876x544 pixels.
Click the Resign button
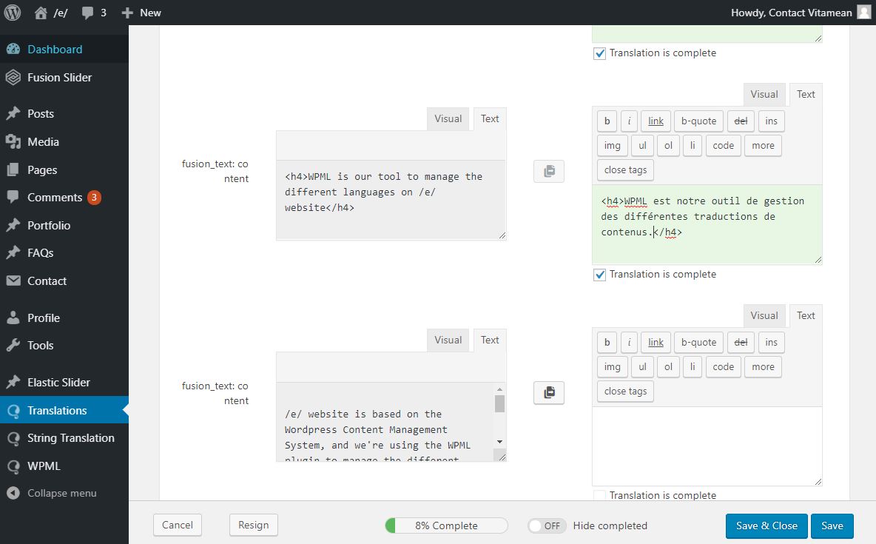pyautogui.click(x=253, y=525)
